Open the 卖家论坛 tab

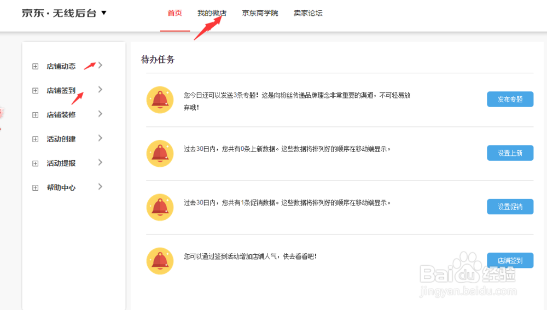point(308,13)
